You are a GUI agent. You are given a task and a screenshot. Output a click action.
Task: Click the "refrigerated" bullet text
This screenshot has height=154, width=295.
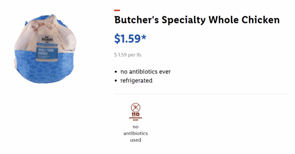coord(136,81)
